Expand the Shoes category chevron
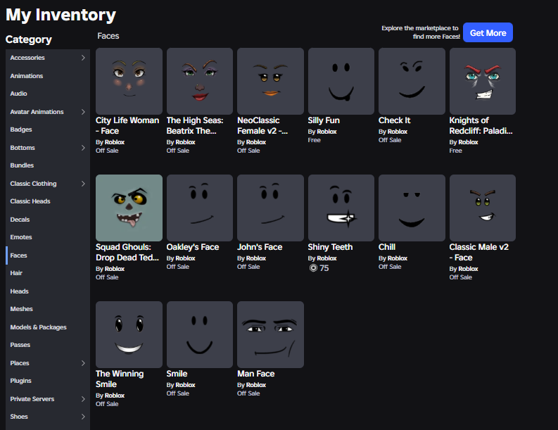 (83, 417)
